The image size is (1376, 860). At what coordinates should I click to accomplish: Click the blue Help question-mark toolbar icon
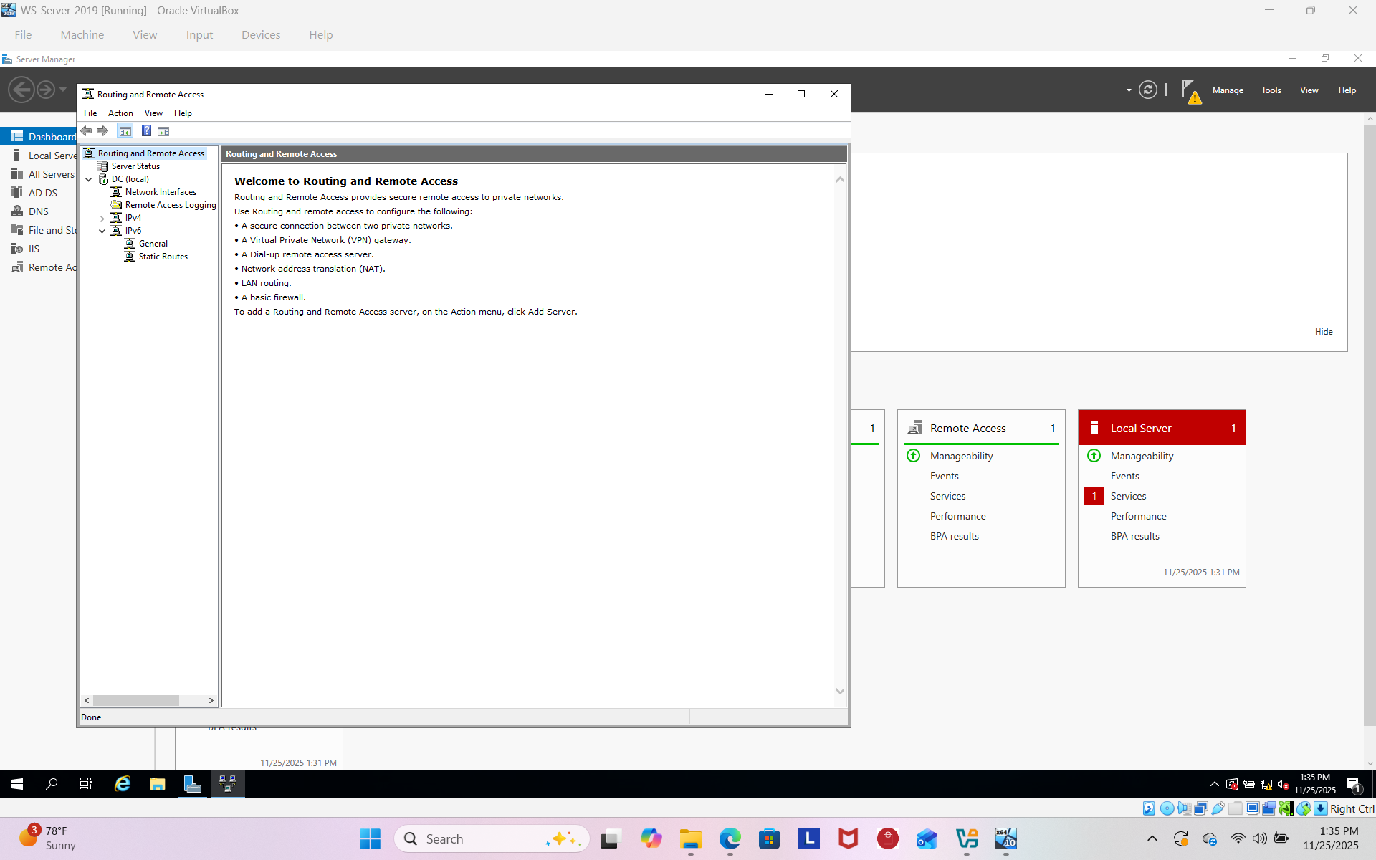coord(146,131)
